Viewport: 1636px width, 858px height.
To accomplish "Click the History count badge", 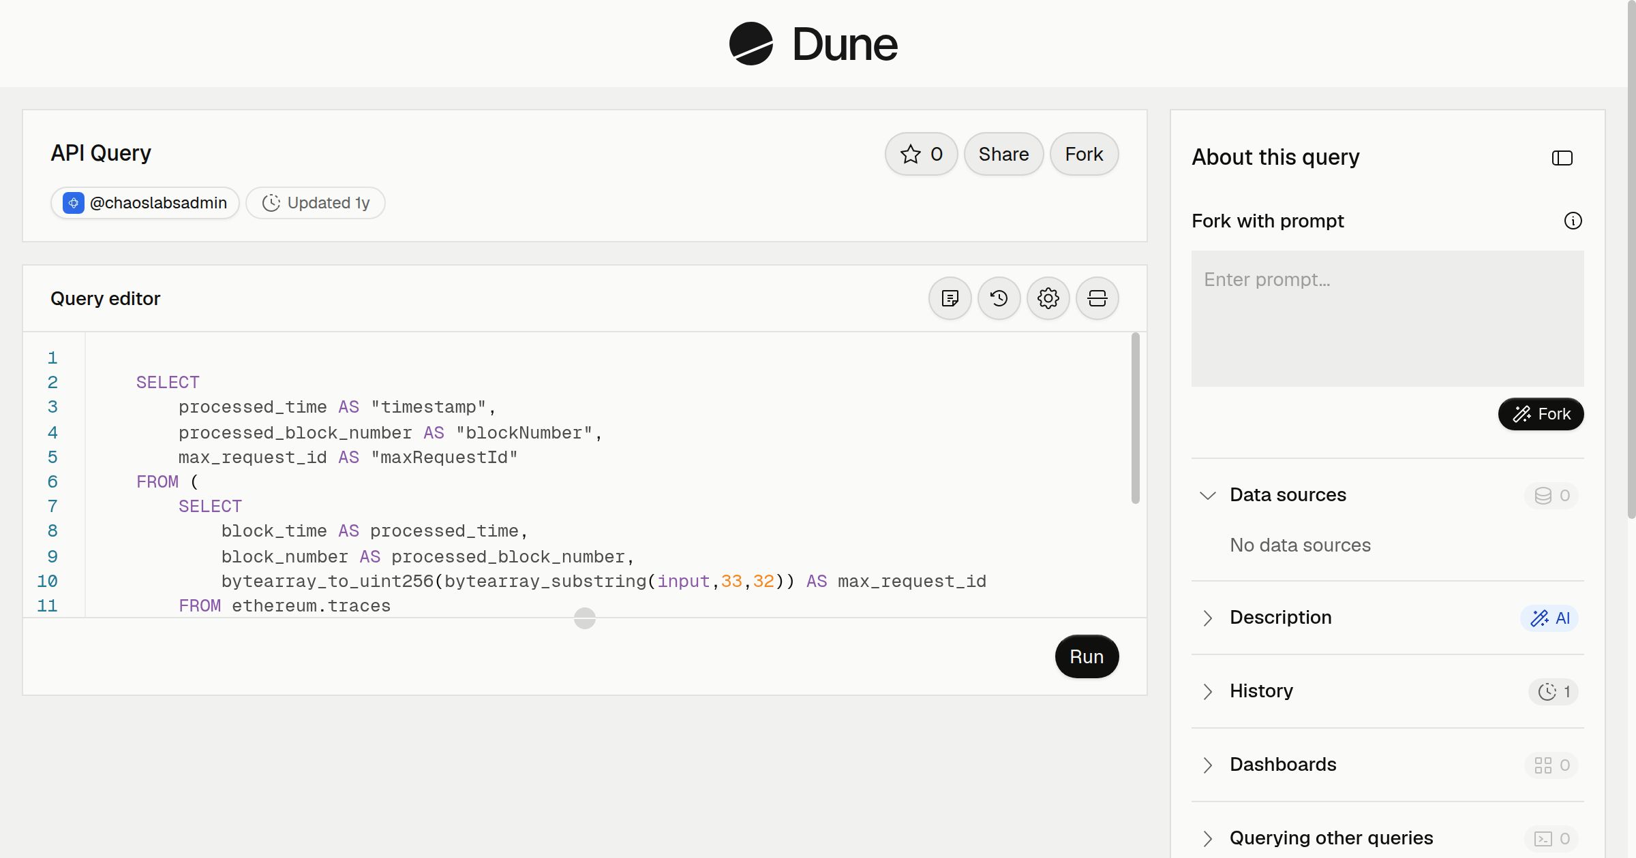I will pos(1554,691).
